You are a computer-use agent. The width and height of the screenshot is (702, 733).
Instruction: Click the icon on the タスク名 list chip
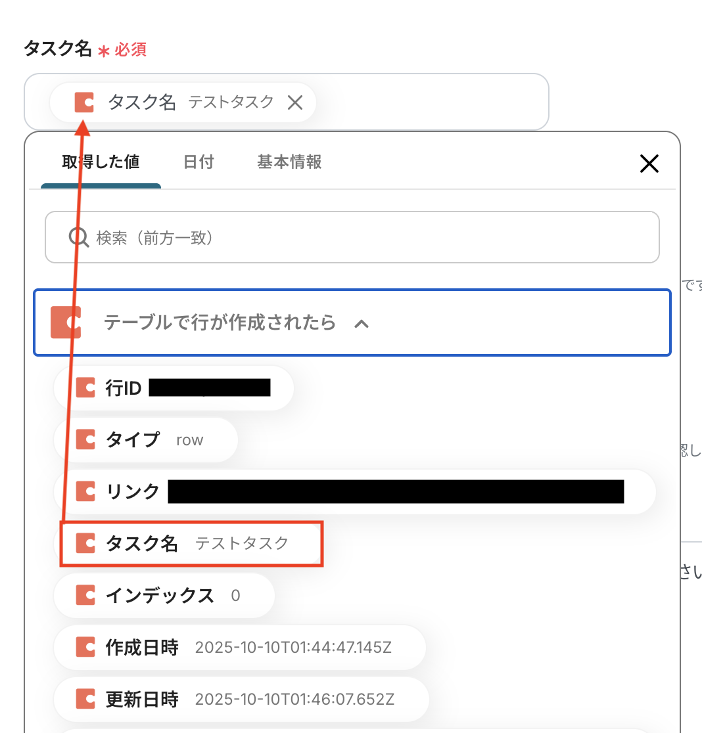coord(85,544)
